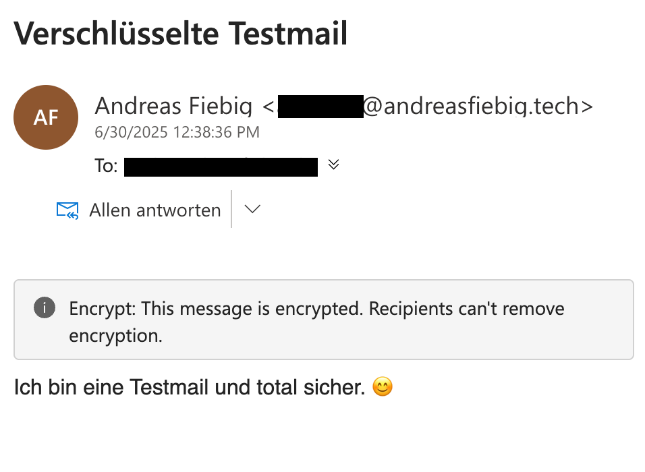Image resolution: width=645 pixels, height=472 pixels.
Task: Open the dropdown next to Allen antworten
Action: click(252, 210)
